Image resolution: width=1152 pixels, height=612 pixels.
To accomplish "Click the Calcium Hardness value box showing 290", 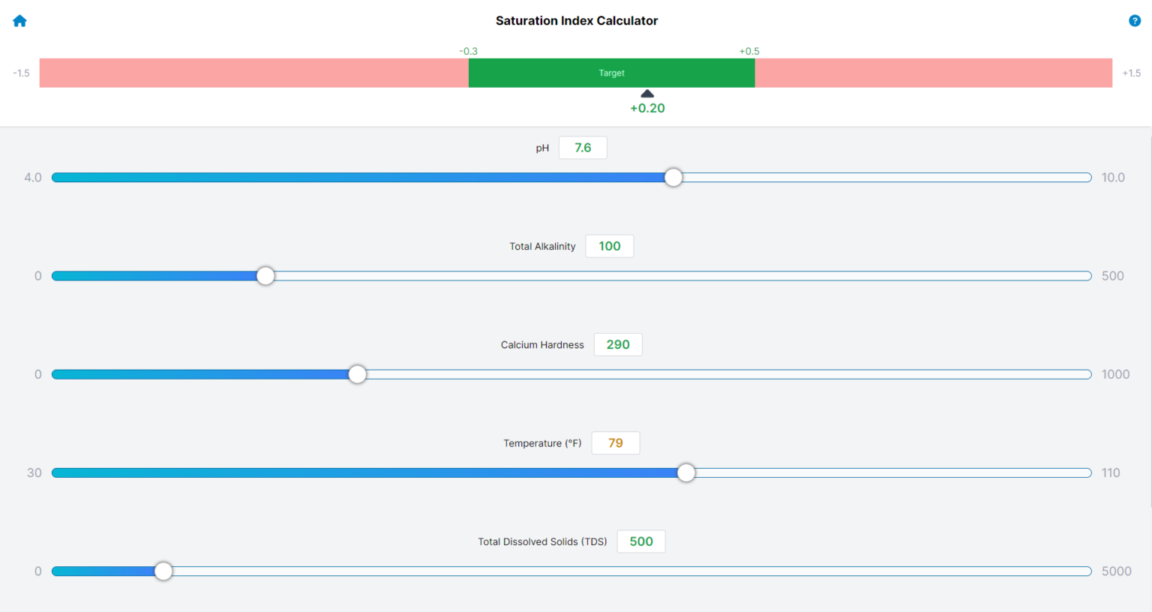I will pos(618,344).
